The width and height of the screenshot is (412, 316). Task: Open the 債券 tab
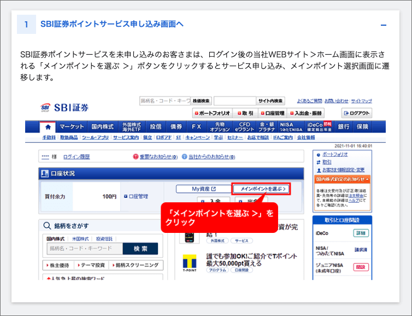point(176,127)
